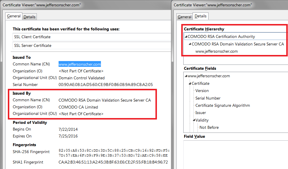
Task: Switch to Details tab in left certificate window
Action: [29, 17]
